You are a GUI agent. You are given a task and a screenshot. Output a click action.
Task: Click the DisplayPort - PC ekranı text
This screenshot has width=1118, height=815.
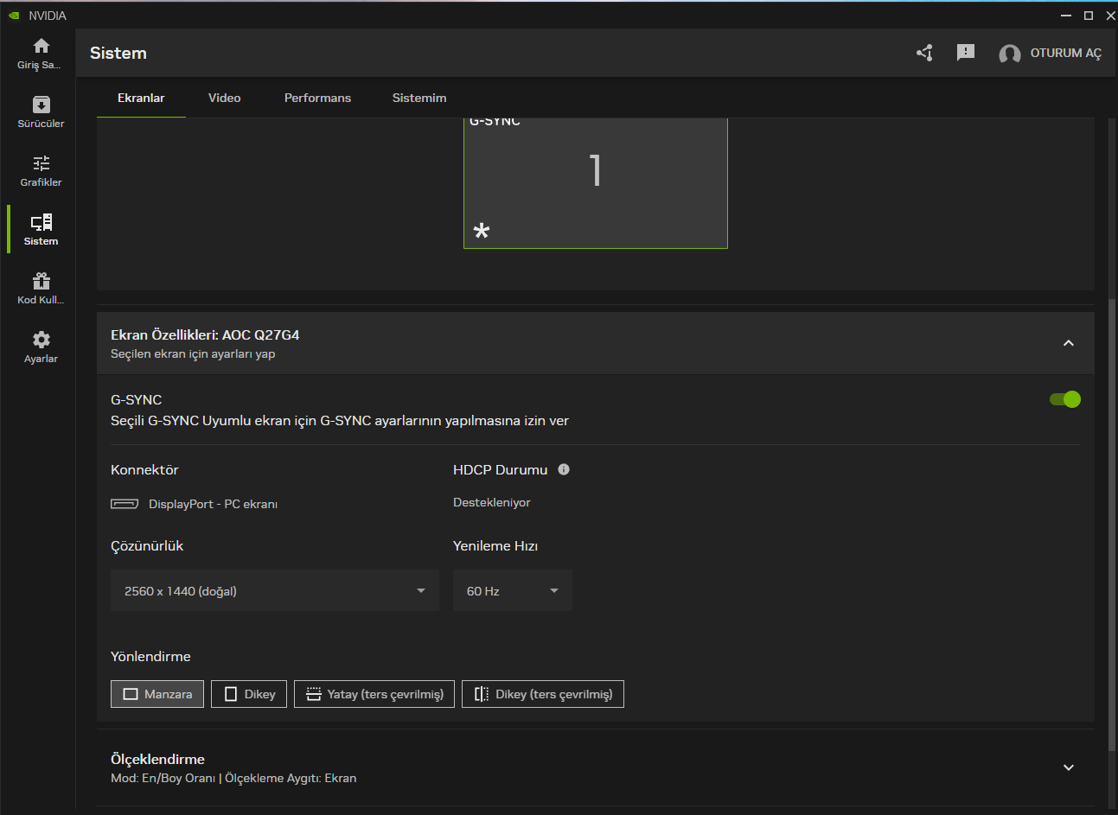[213, 504]
